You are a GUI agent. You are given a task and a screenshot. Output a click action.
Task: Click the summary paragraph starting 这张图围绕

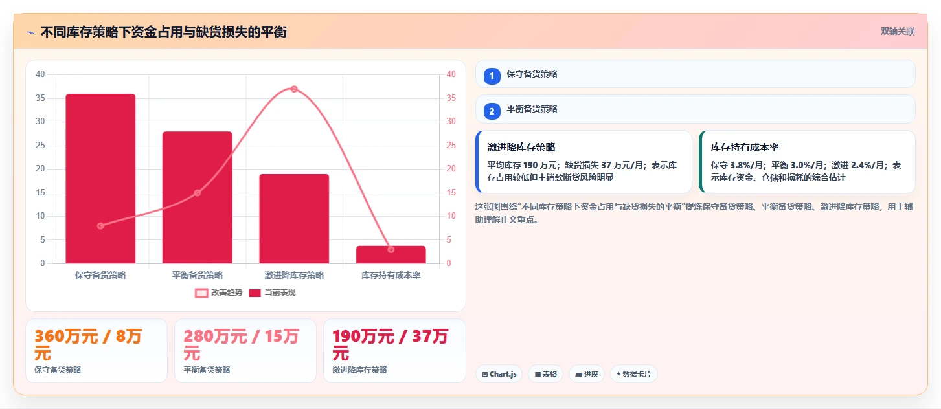pos(694,213)
